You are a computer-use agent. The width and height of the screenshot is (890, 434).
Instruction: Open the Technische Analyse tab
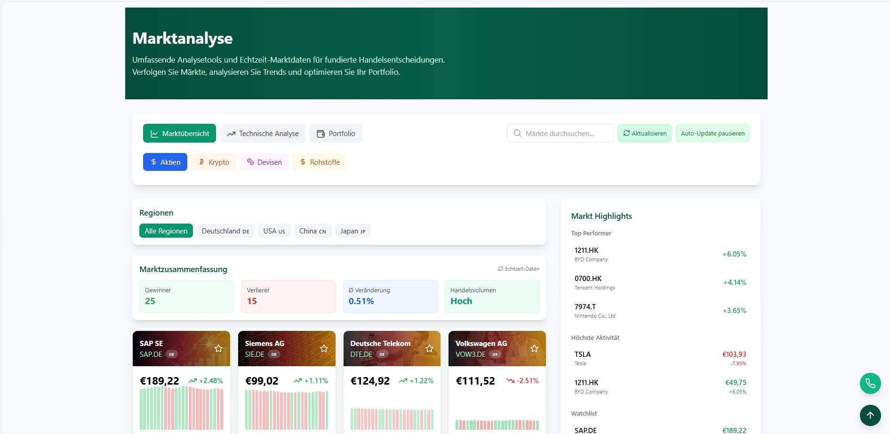263,134
